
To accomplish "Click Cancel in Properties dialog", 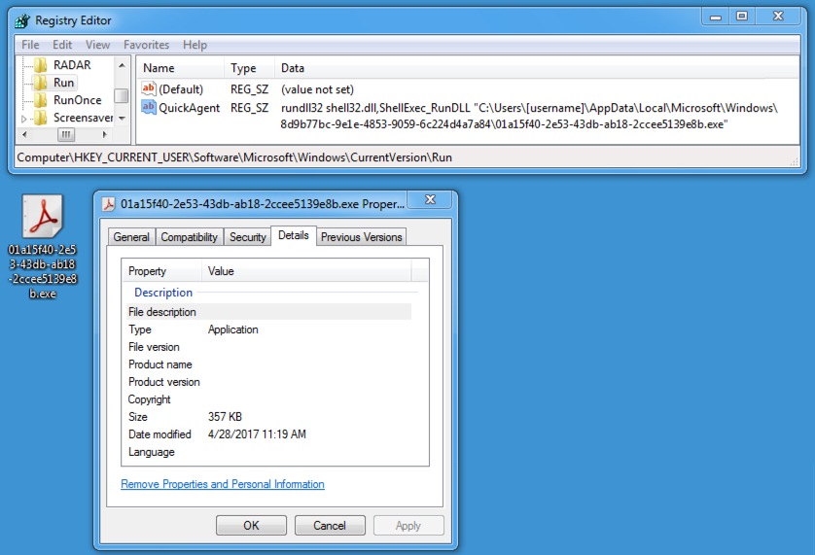I will click(x=330, y=526).
